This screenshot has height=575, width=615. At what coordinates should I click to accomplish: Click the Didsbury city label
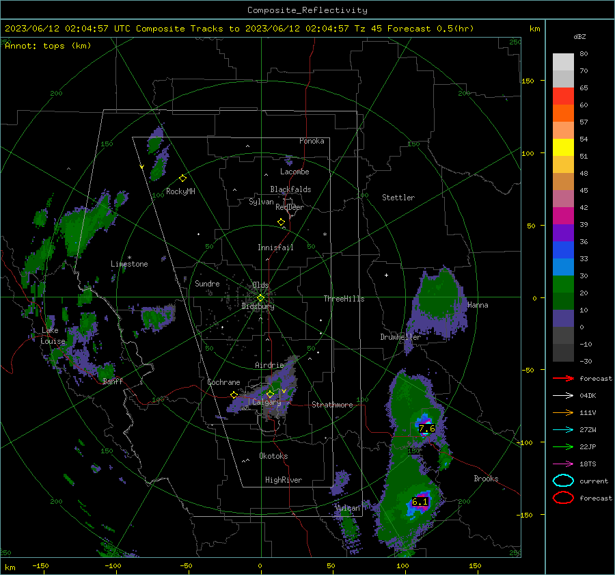click(x=258, y=306)
